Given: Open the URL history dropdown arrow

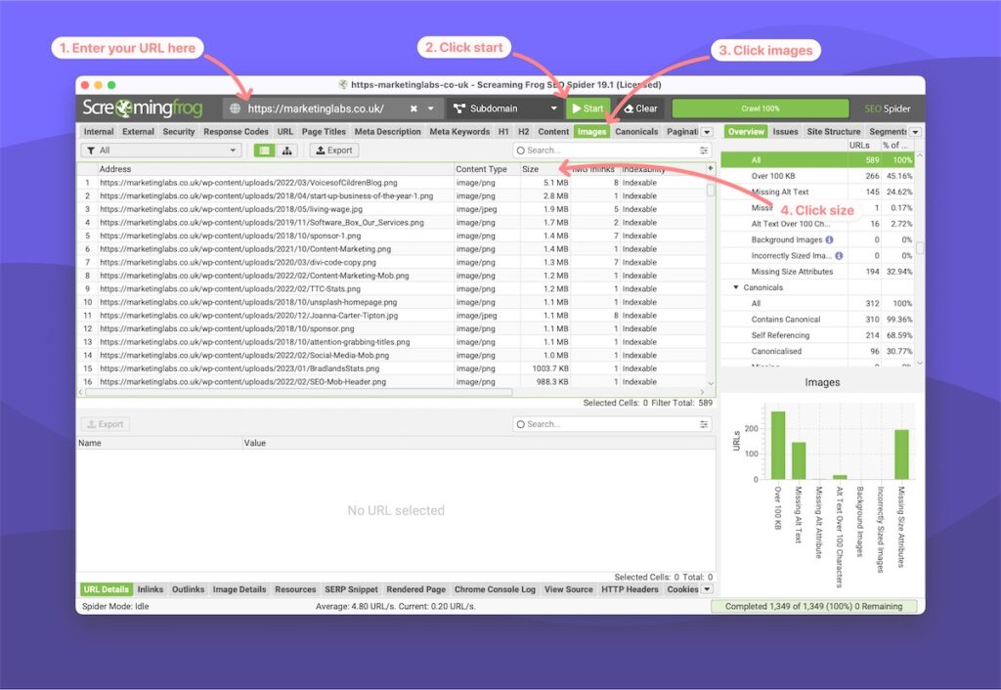Looking at the screenshot, I should click(431, 108).
